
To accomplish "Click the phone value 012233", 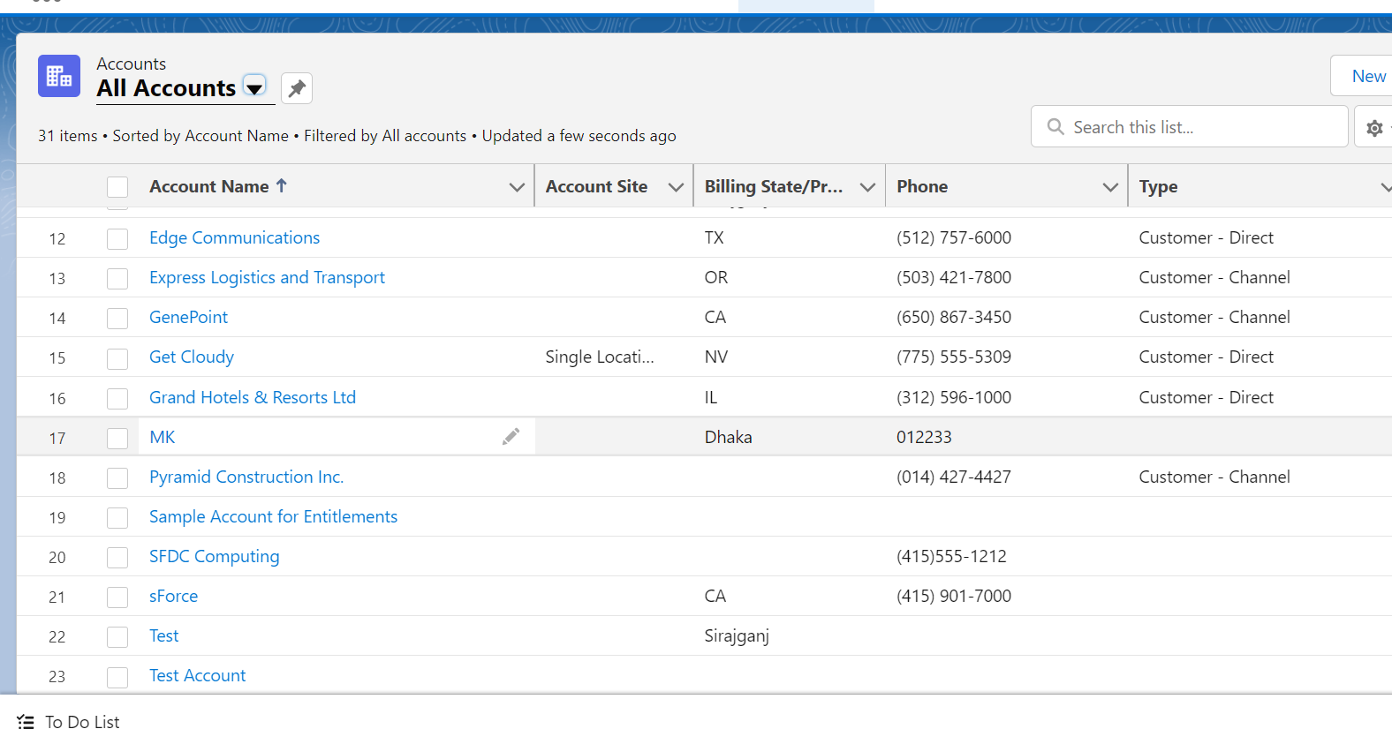I will click(924, 437).
